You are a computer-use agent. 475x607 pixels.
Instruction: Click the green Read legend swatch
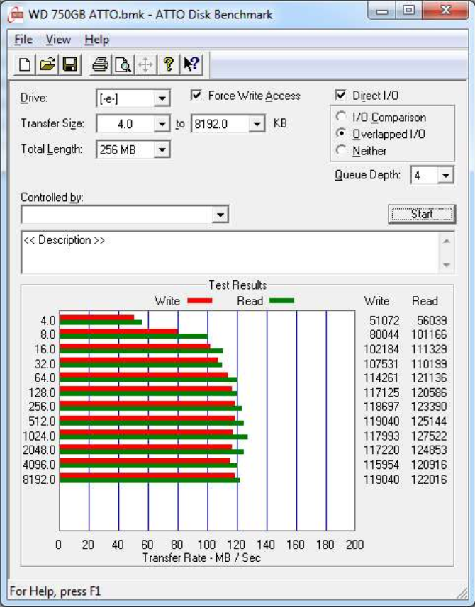281,301
